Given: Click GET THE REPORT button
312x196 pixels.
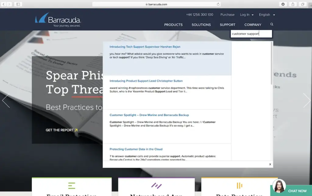Looking at the screenshot, I should [x=62, y=130].
